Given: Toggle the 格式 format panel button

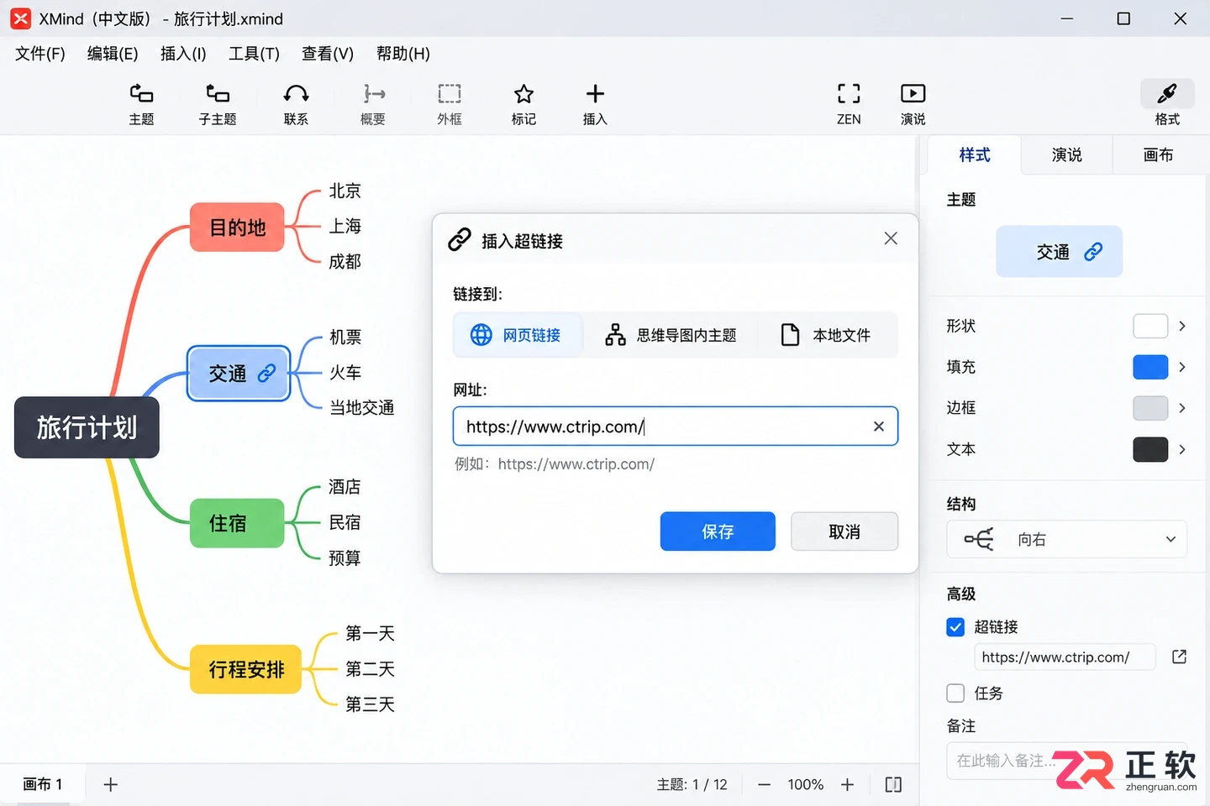Looking at the screenshot, I should point(1167,104).
